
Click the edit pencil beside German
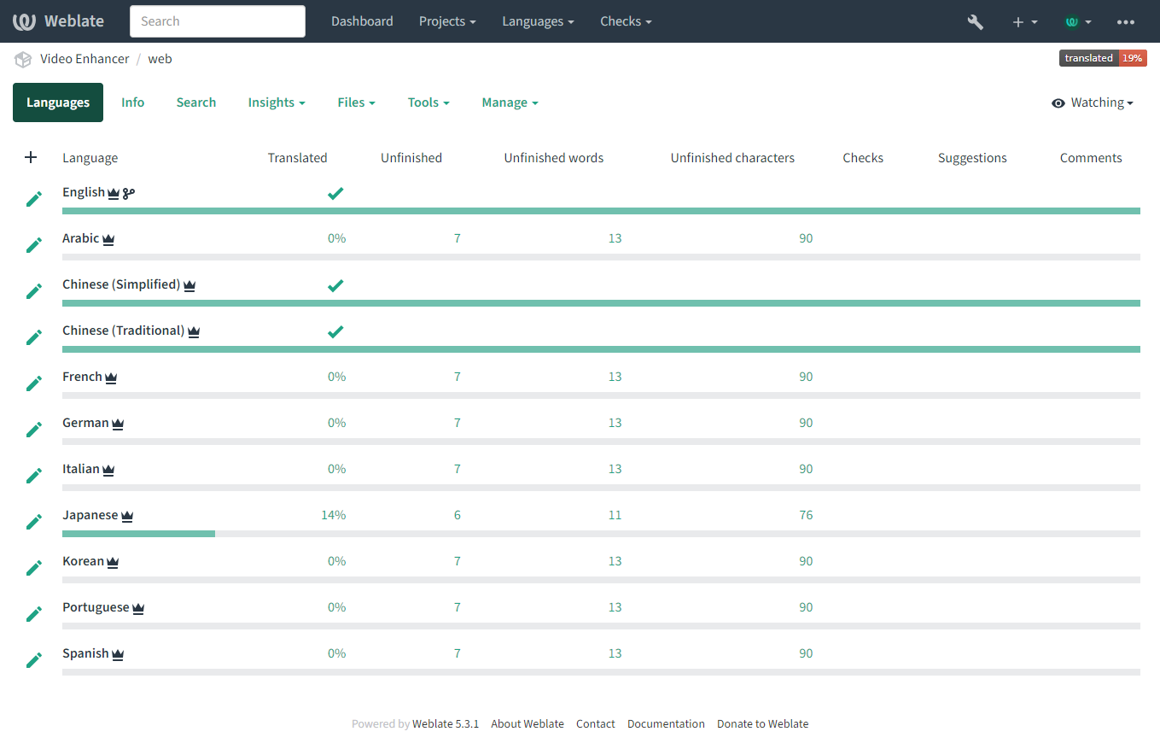tap(34, 430)
